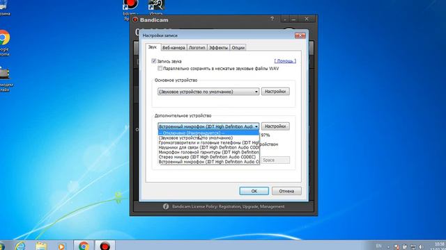Image resolution: width=446 pixels, height=250 pixels.
Task: Click the Корзина recycle bin icon
Action: 4,8
